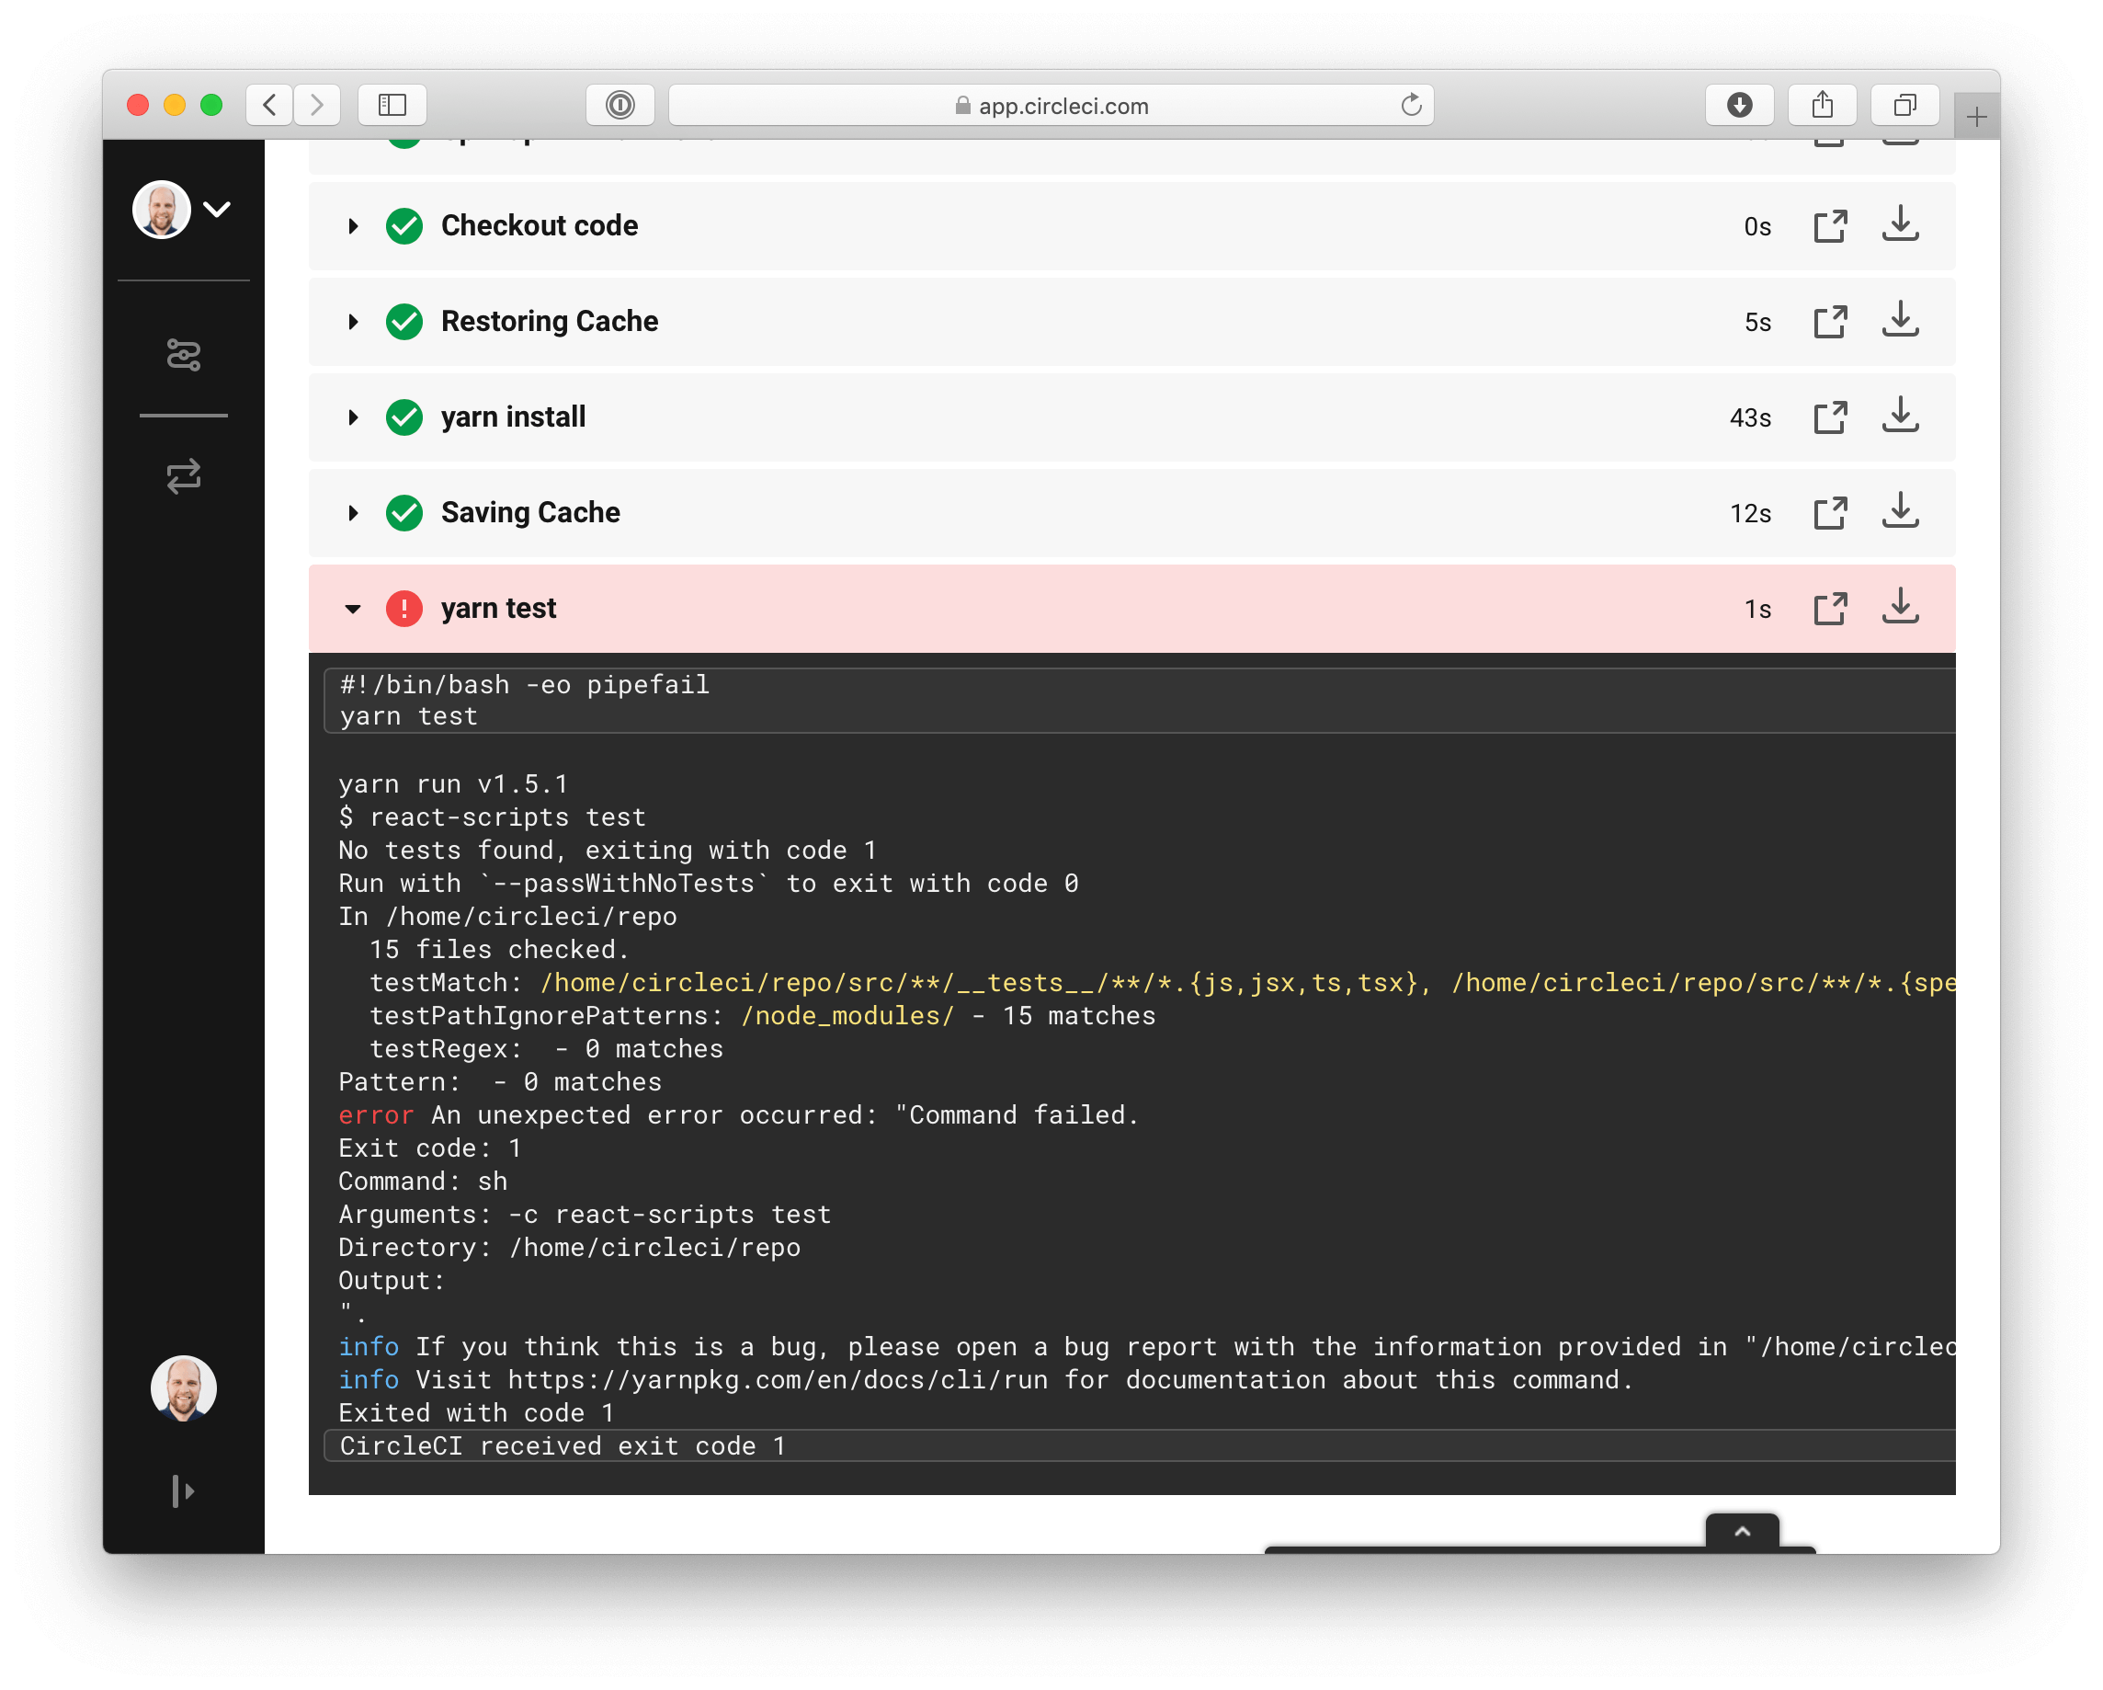The width and height of the screenshot is (2103, 1690).
Task: Click the 0s duration of Checkout code
Action: [1757, 226]
